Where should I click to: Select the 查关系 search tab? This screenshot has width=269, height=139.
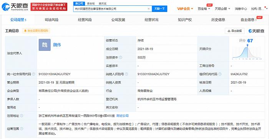click(103, 3)
